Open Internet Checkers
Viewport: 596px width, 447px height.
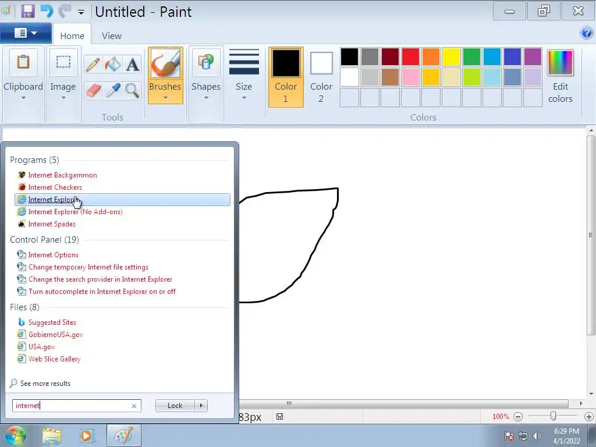coord(55,187)
